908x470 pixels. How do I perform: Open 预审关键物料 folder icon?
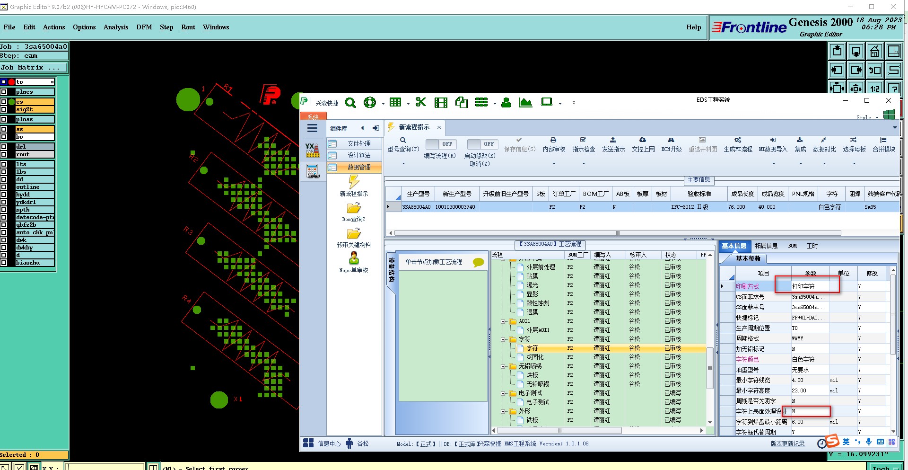[354, 233]
